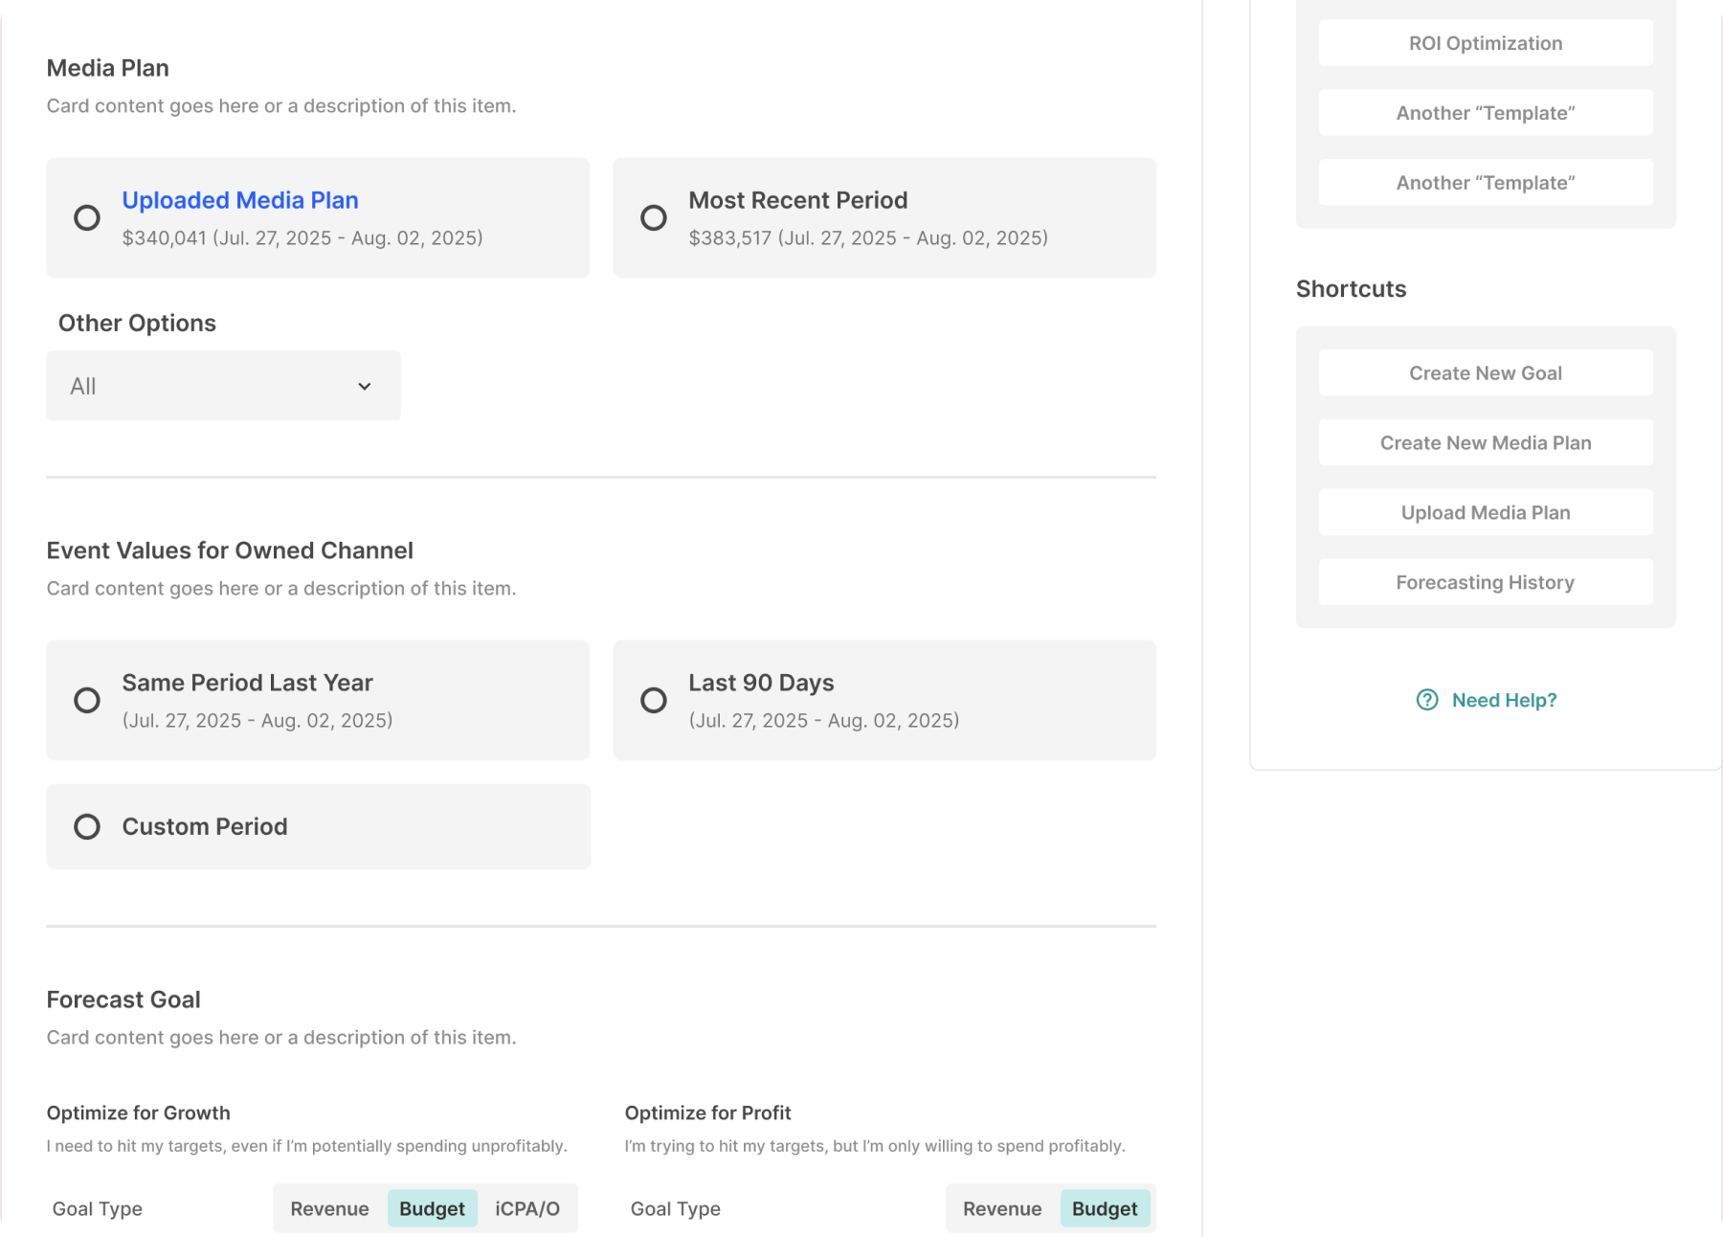
Task: Click the Need Help? link
Action: pos(1504,700)
